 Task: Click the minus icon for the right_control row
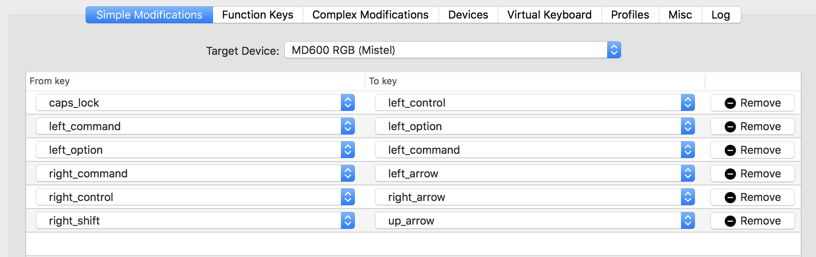pyautogui.click(x=730, y=198)
